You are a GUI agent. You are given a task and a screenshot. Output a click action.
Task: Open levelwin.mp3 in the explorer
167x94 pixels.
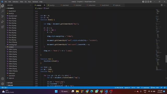[19, 16]
